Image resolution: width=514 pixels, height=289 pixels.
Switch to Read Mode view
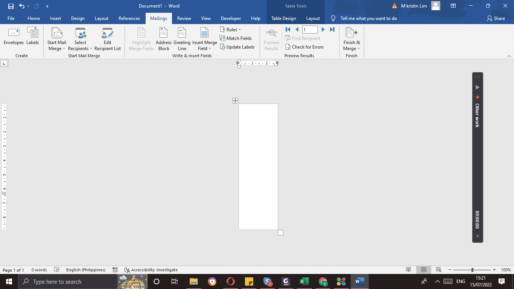click(408, 270)
